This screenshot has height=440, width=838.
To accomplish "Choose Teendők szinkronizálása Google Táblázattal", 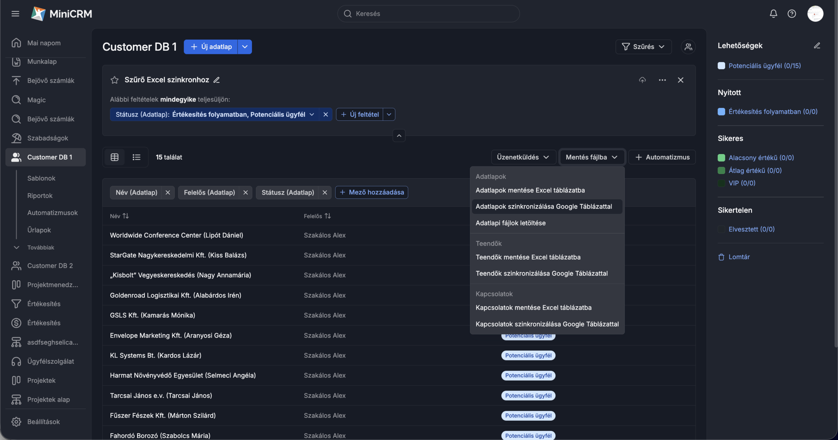I will 541,273.
